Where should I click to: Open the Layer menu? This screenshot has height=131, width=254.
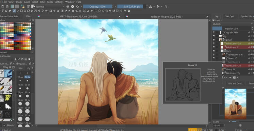tap(27, 2)
